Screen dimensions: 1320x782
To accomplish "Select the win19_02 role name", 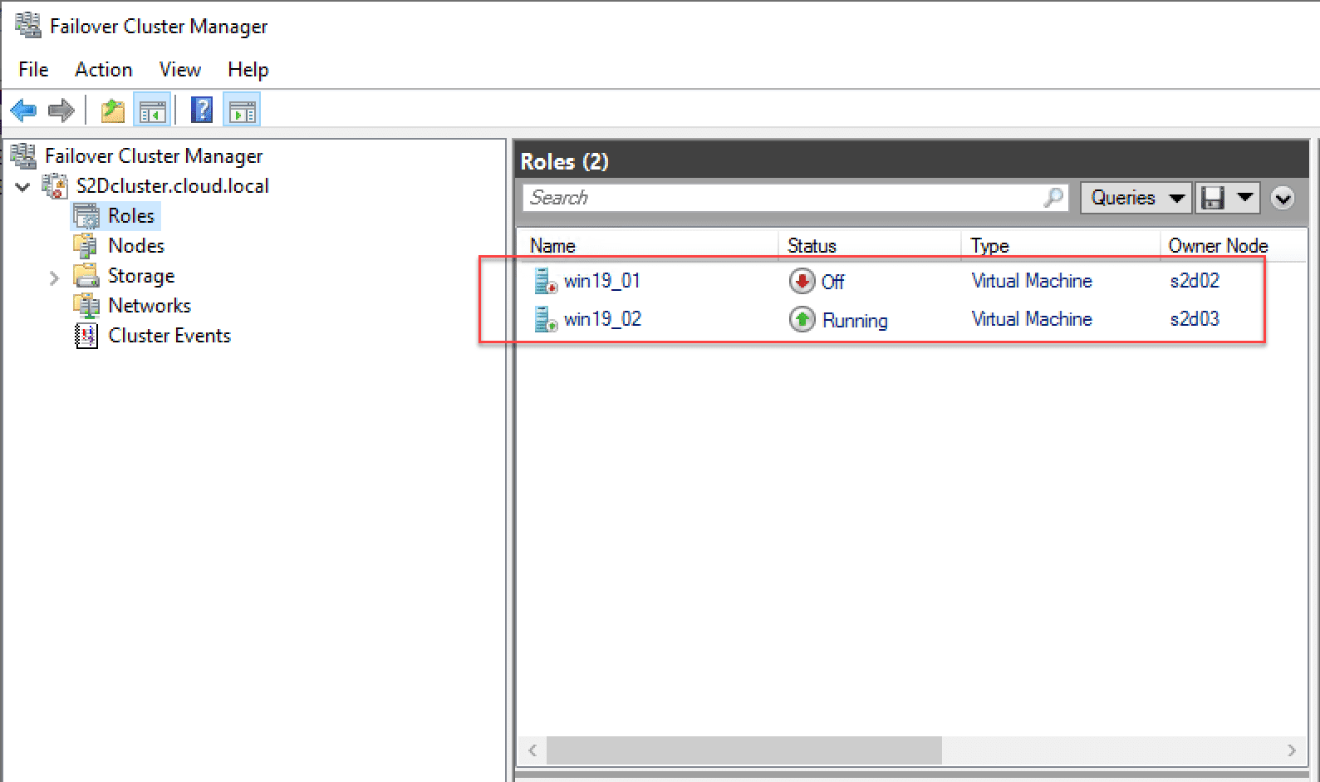I will click(603, 319).
